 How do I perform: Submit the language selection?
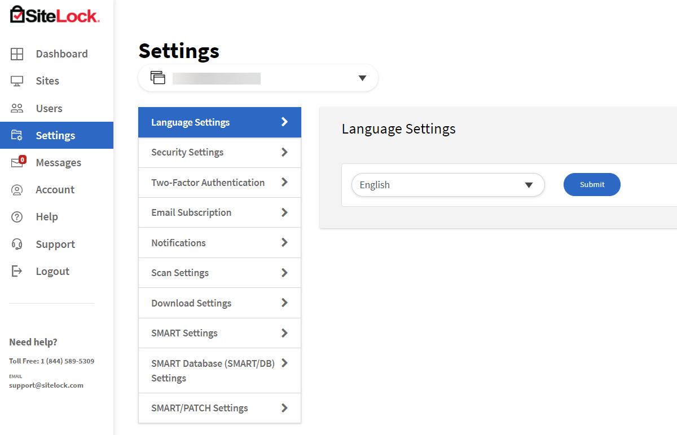pyautogui.click(x=592, y=185)
